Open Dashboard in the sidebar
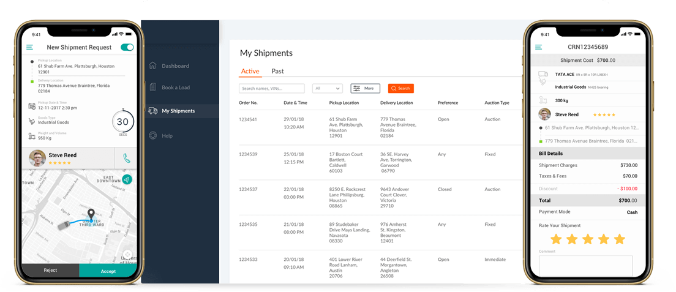 tap(176, 66)
